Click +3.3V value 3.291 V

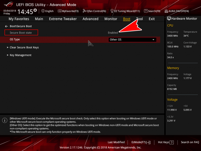point(171,121)
